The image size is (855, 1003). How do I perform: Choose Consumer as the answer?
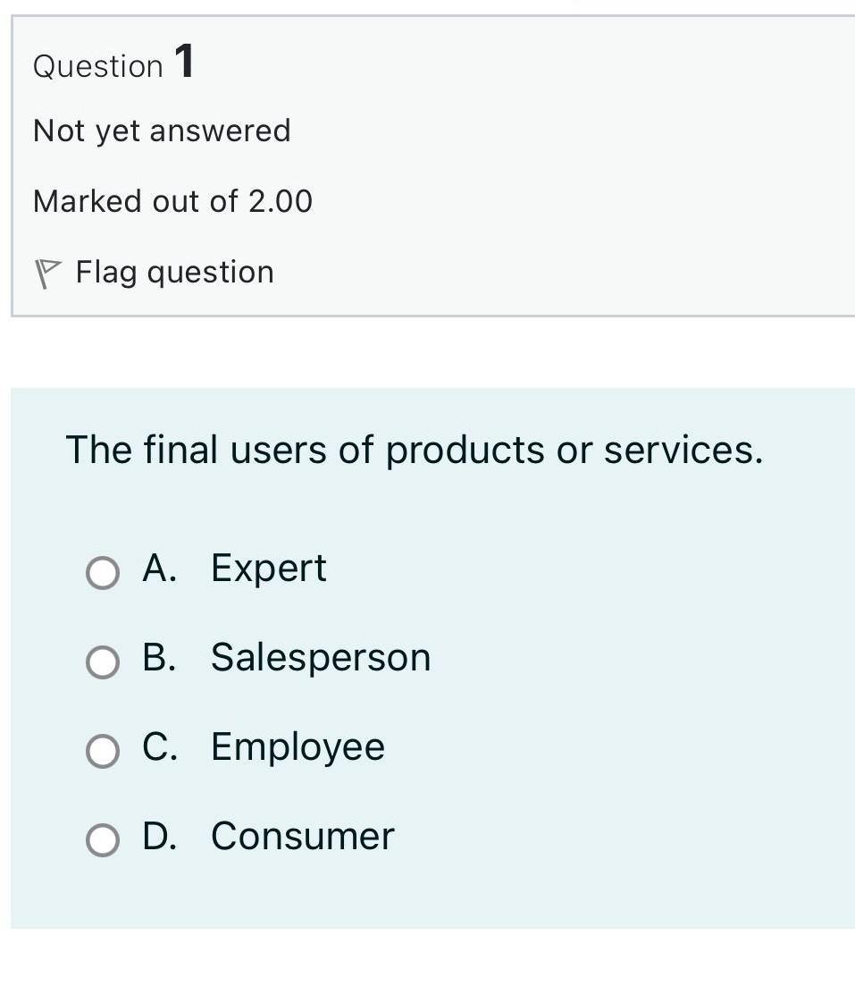point(302,838)
